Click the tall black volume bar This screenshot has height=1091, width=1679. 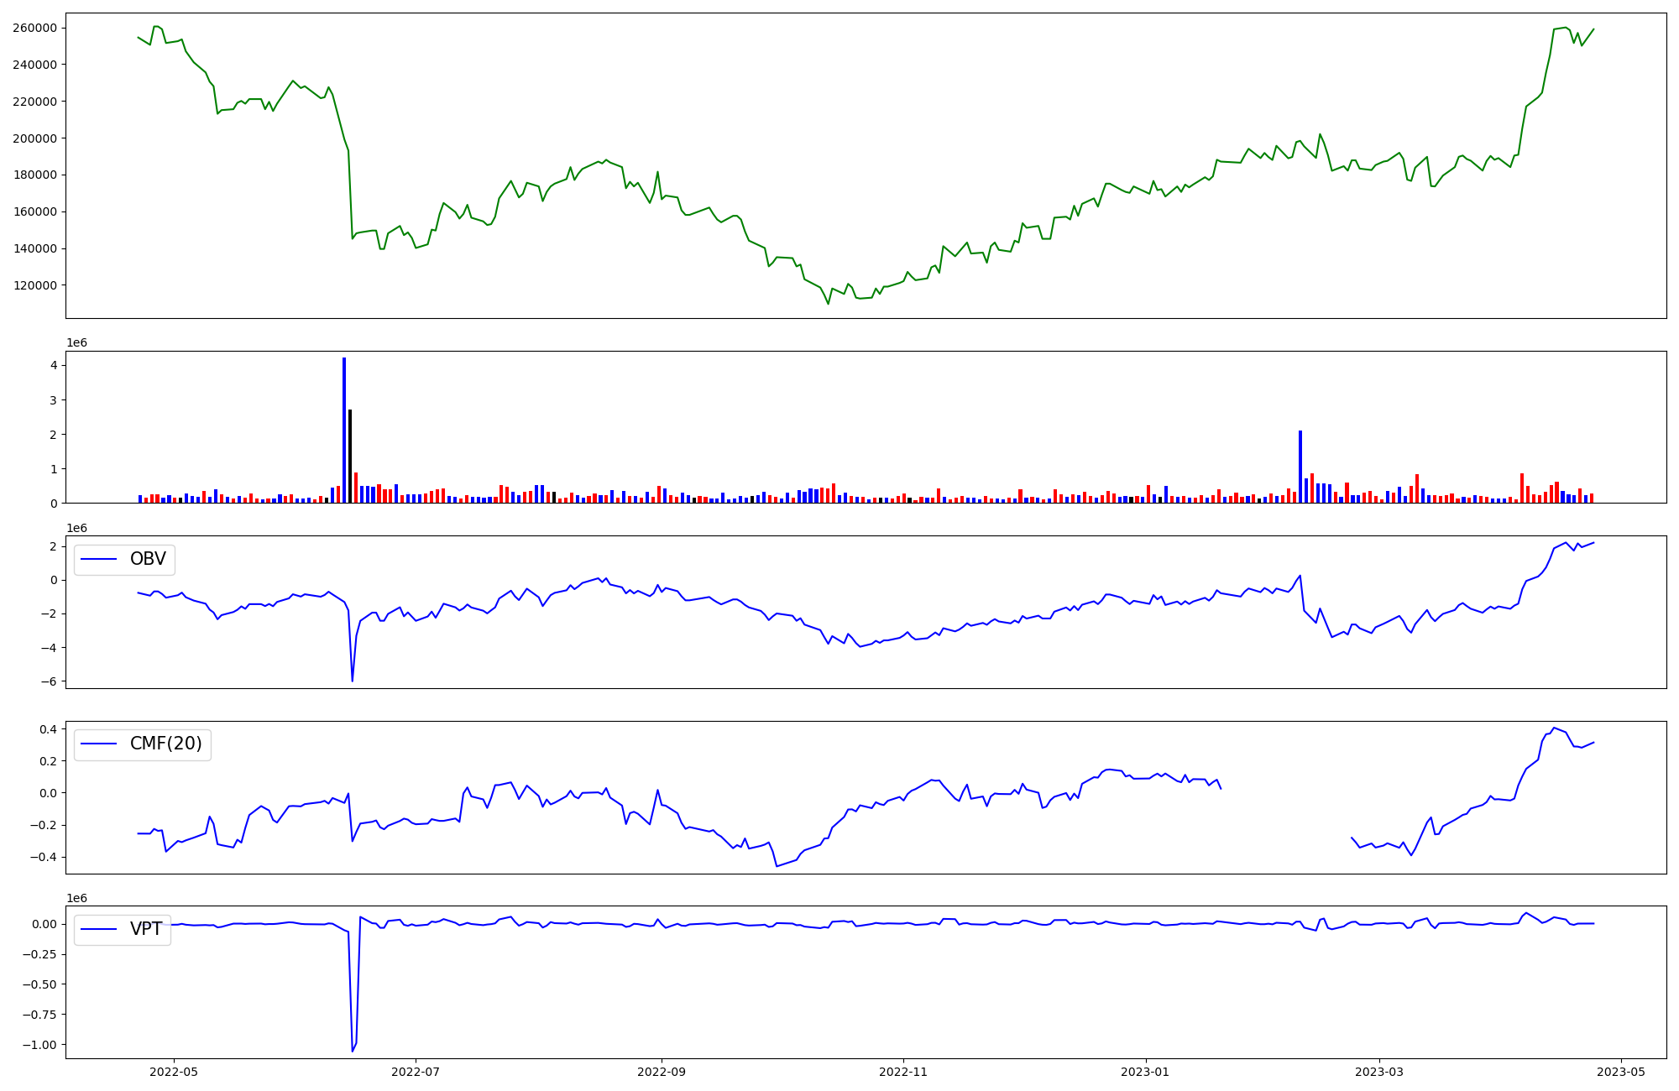click(350, 457)
